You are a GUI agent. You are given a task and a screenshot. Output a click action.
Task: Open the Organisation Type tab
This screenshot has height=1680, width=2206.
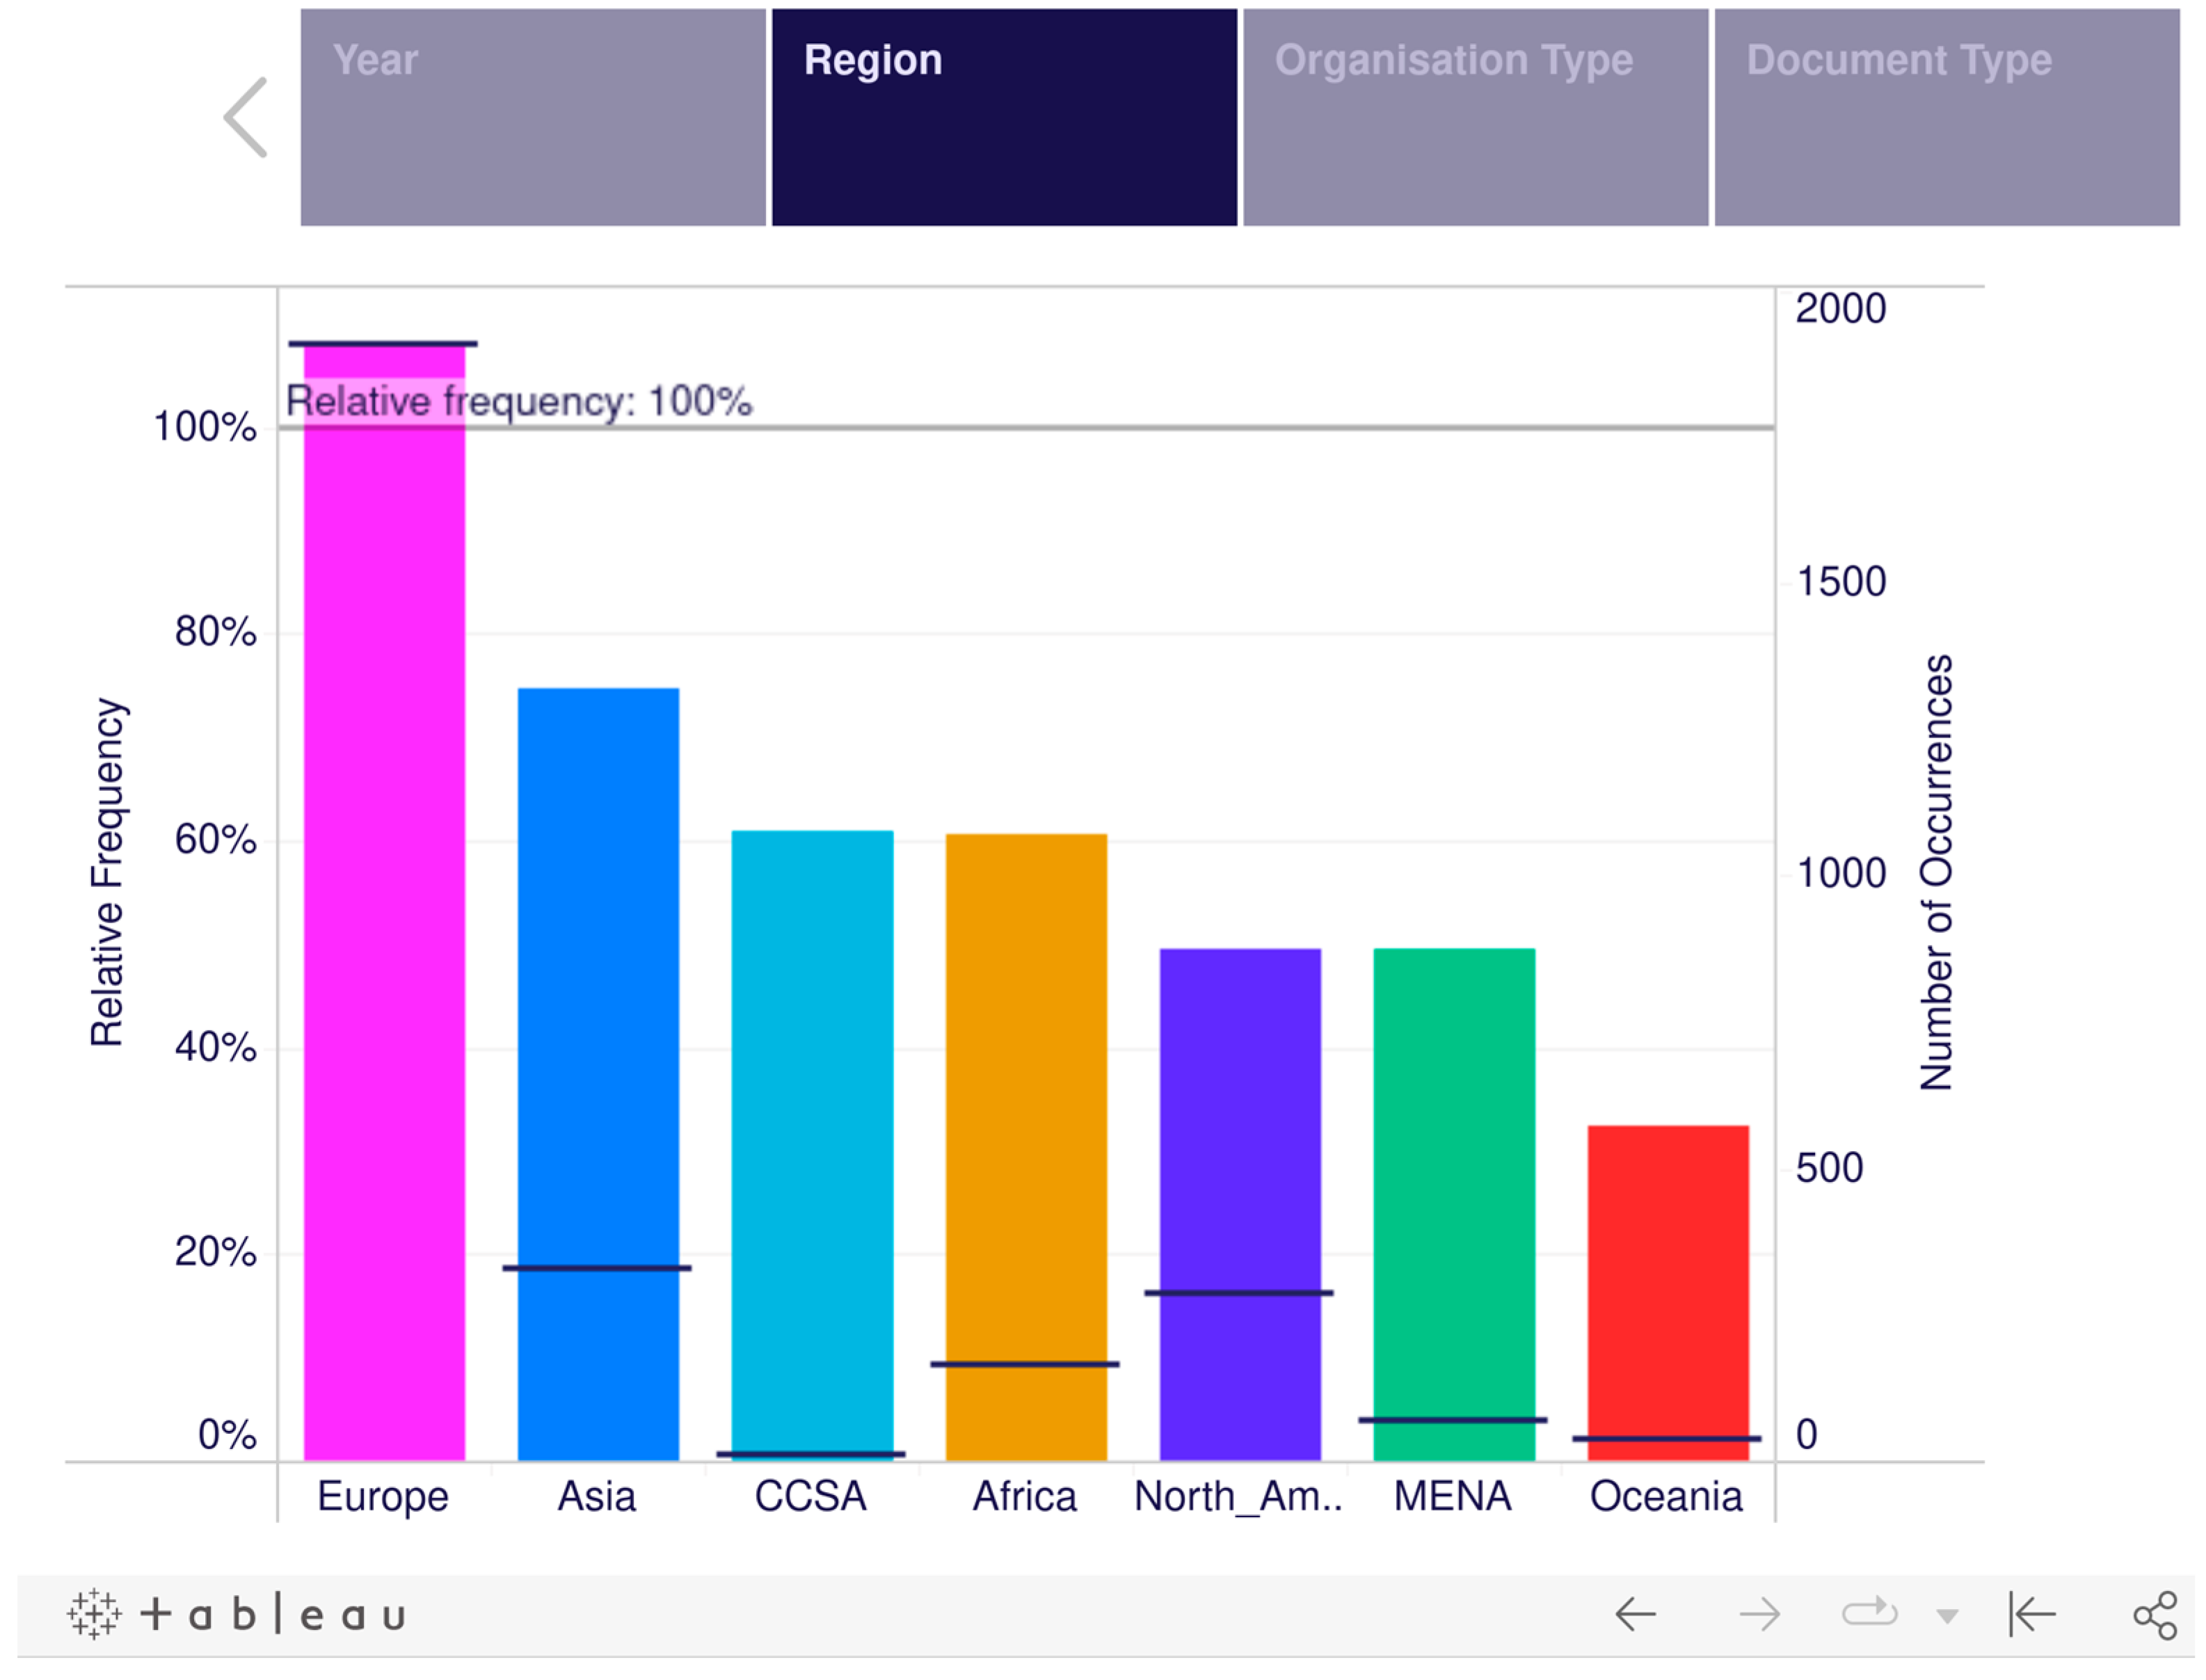1475,117
